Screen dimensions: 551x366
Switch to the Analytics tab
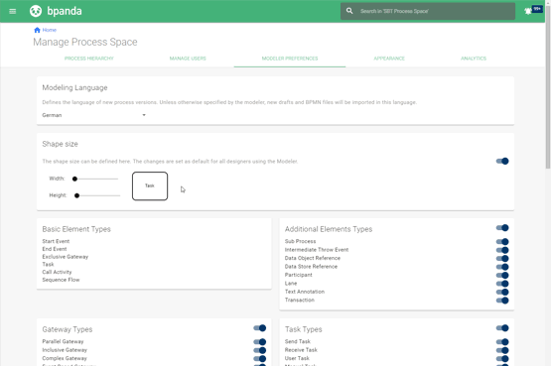click(474, 59)
